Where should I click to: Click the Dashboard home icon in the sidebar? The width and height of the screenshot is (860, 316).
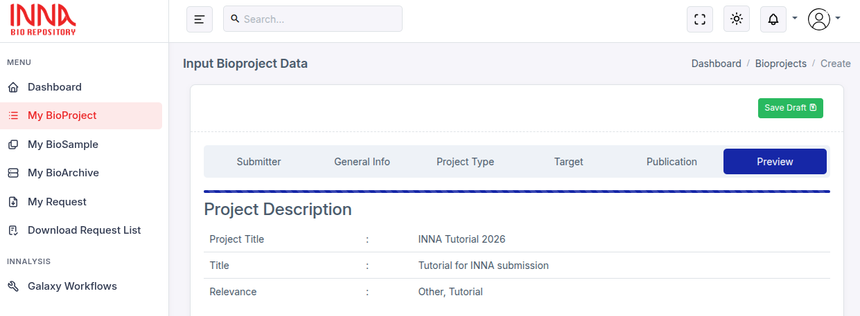pyautogui.click(x=13, y=88)
